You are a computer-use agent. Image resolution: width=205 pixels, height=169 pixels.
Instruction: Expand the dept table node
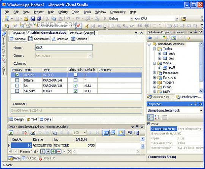pyautogui.click(x=159, y=54)
